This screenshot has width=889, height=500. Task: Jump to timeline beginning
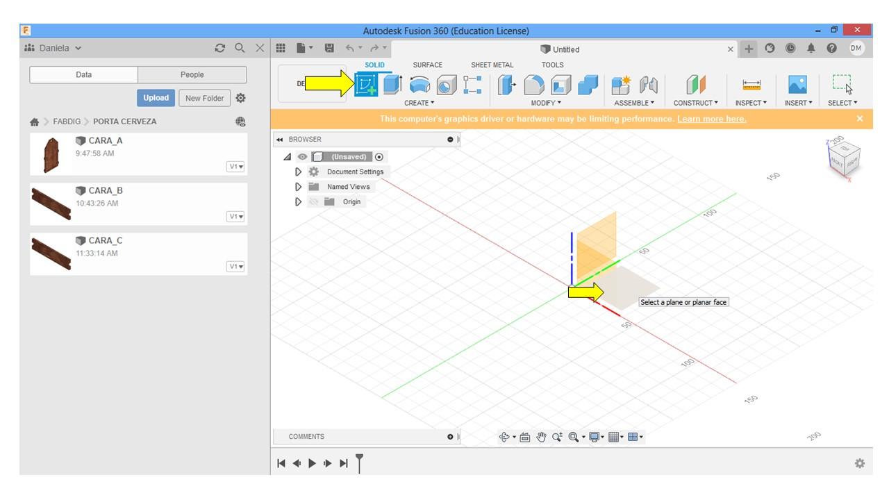281,463
